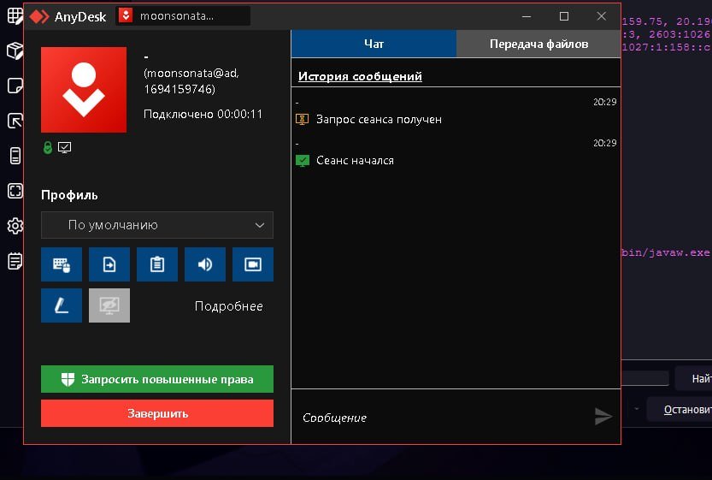Click '(moonsonata@ad,' user alias text

[x=191, y=74]
